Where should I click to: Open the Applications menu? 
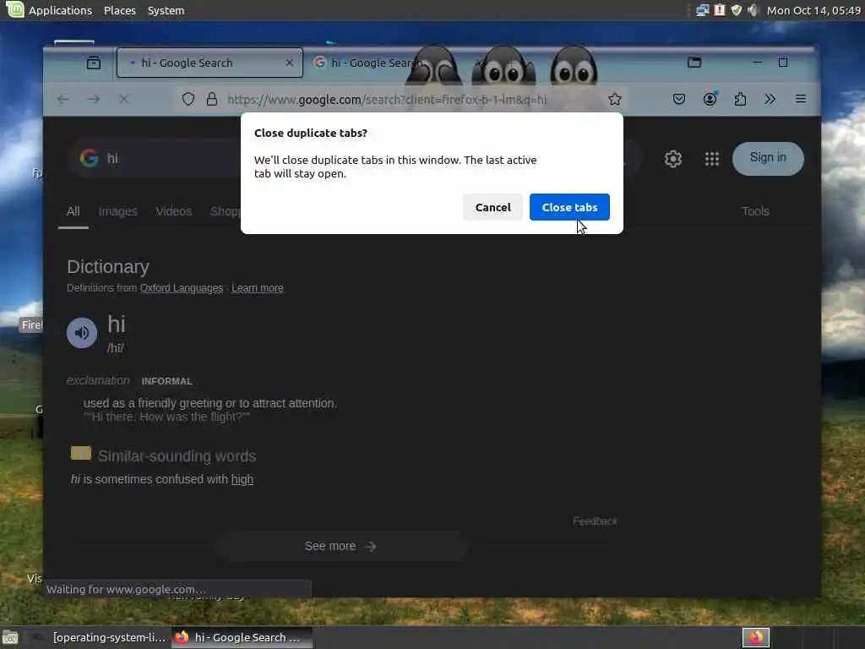click(60, 10)
